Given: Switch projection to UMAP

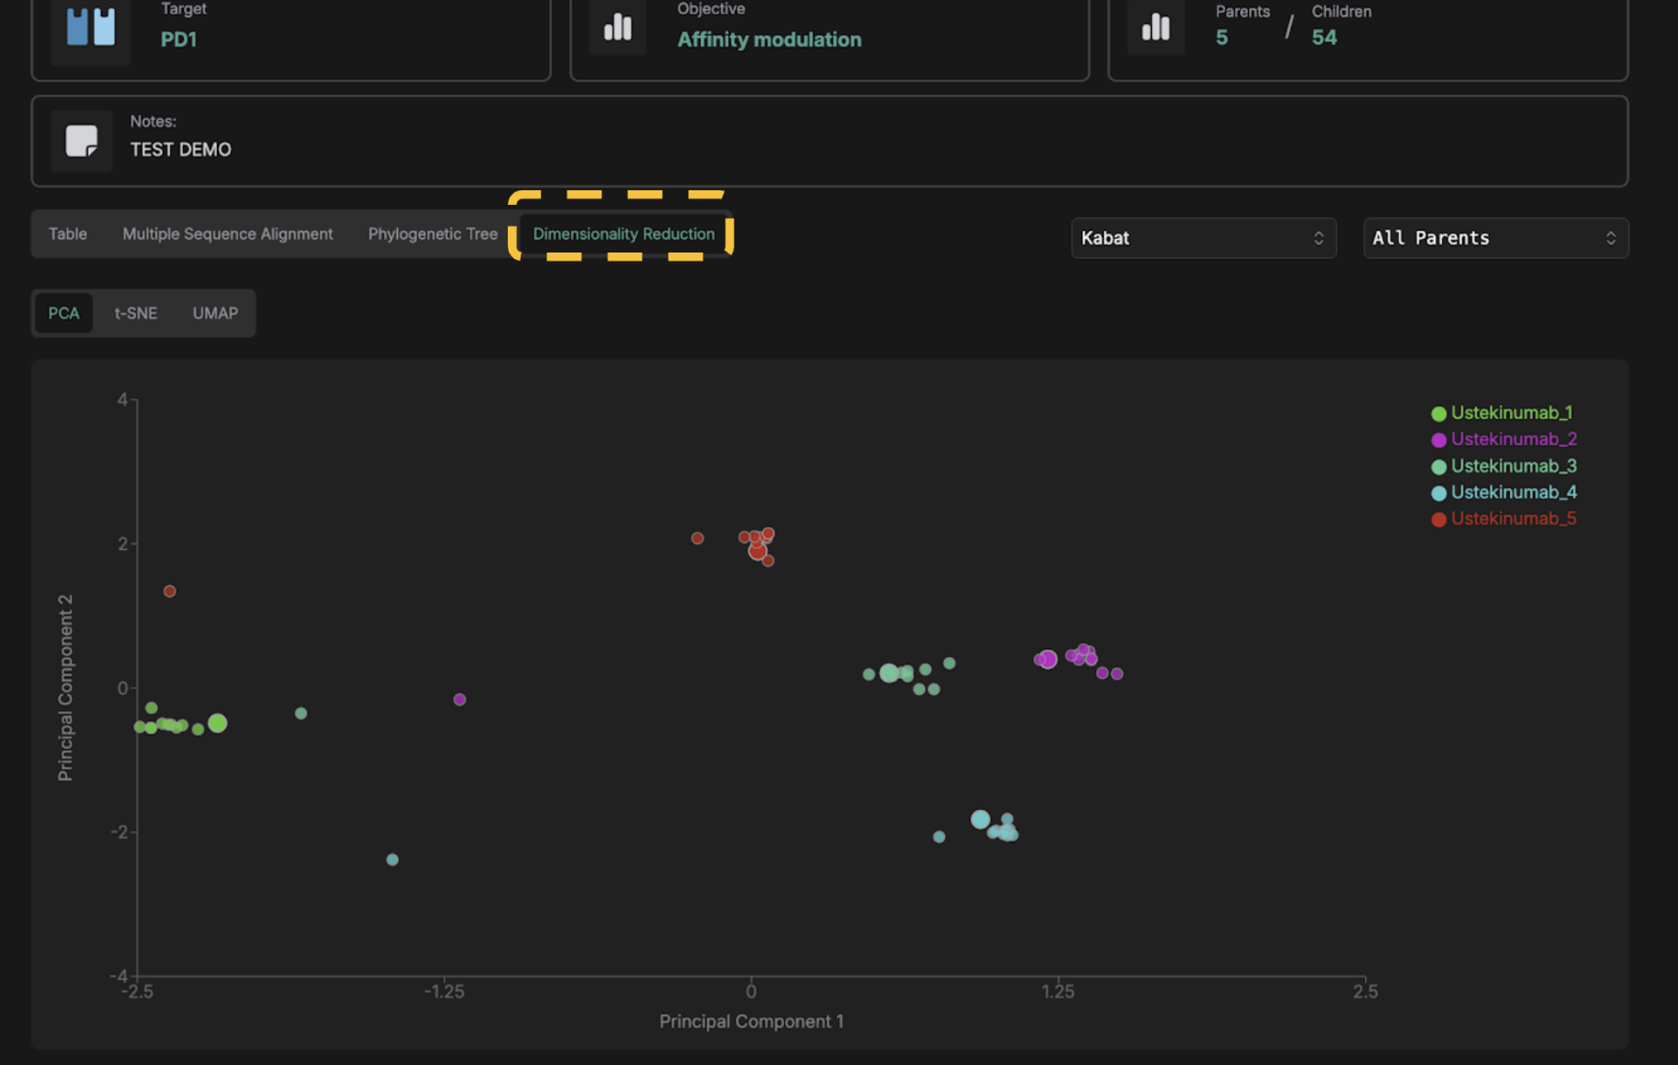Looking at the screenshot, I should click(x=215, y=313).
